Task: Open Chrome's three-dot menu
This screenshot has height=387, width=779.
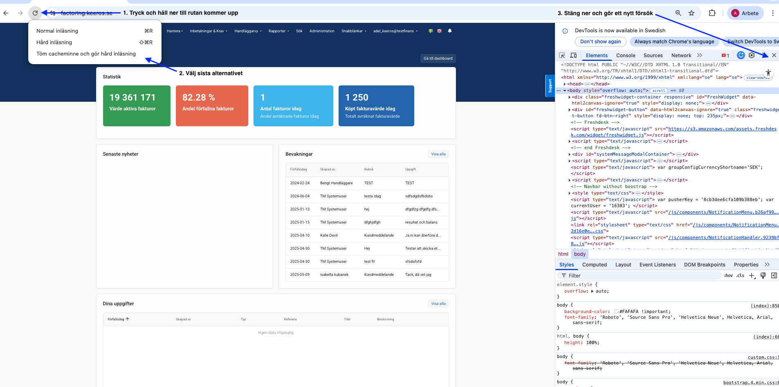Action: 772,13
